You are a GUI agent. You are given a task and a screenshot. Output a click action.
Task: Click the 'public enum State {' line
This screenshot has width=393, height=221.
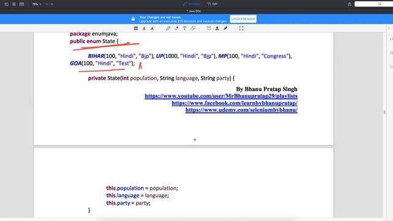pos(94,41)
